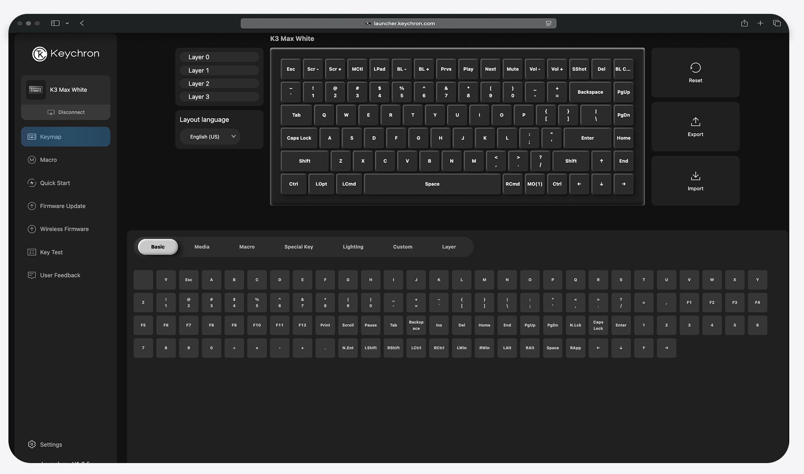The width and height of the screenshot is (804, 474).
Task: Open Wireless Firmware page
Action: pos(66,229)
